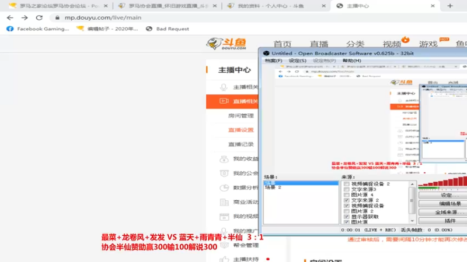This screenshot has height=262, width=467.
Task: Click the browser forward arrow
Action: (25, 18)
